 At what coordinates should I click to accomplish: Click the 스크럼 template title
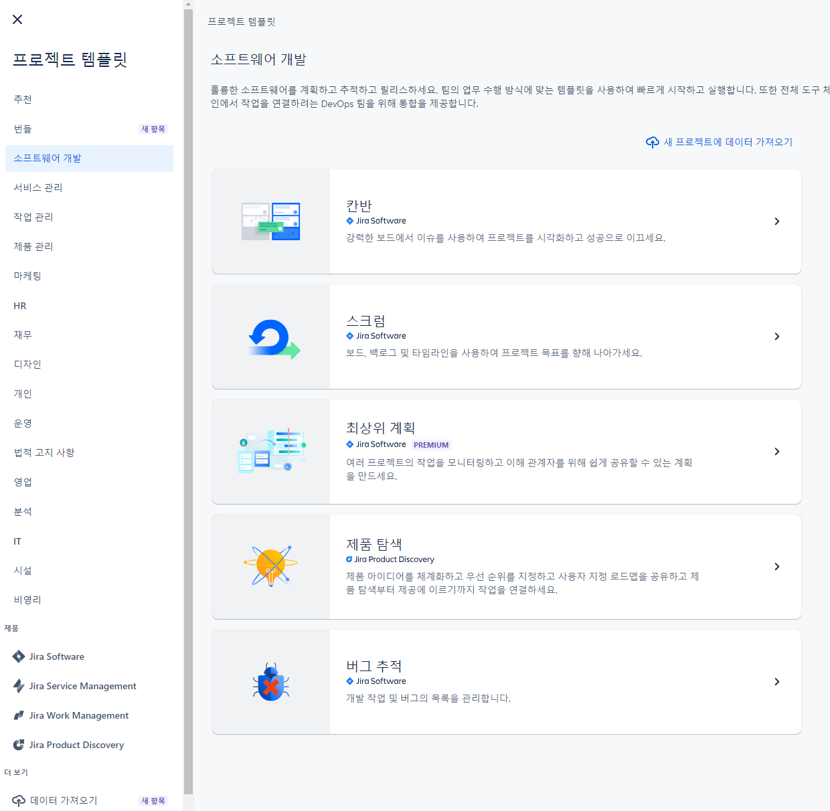pyautogui.click(x=365, y=321)
